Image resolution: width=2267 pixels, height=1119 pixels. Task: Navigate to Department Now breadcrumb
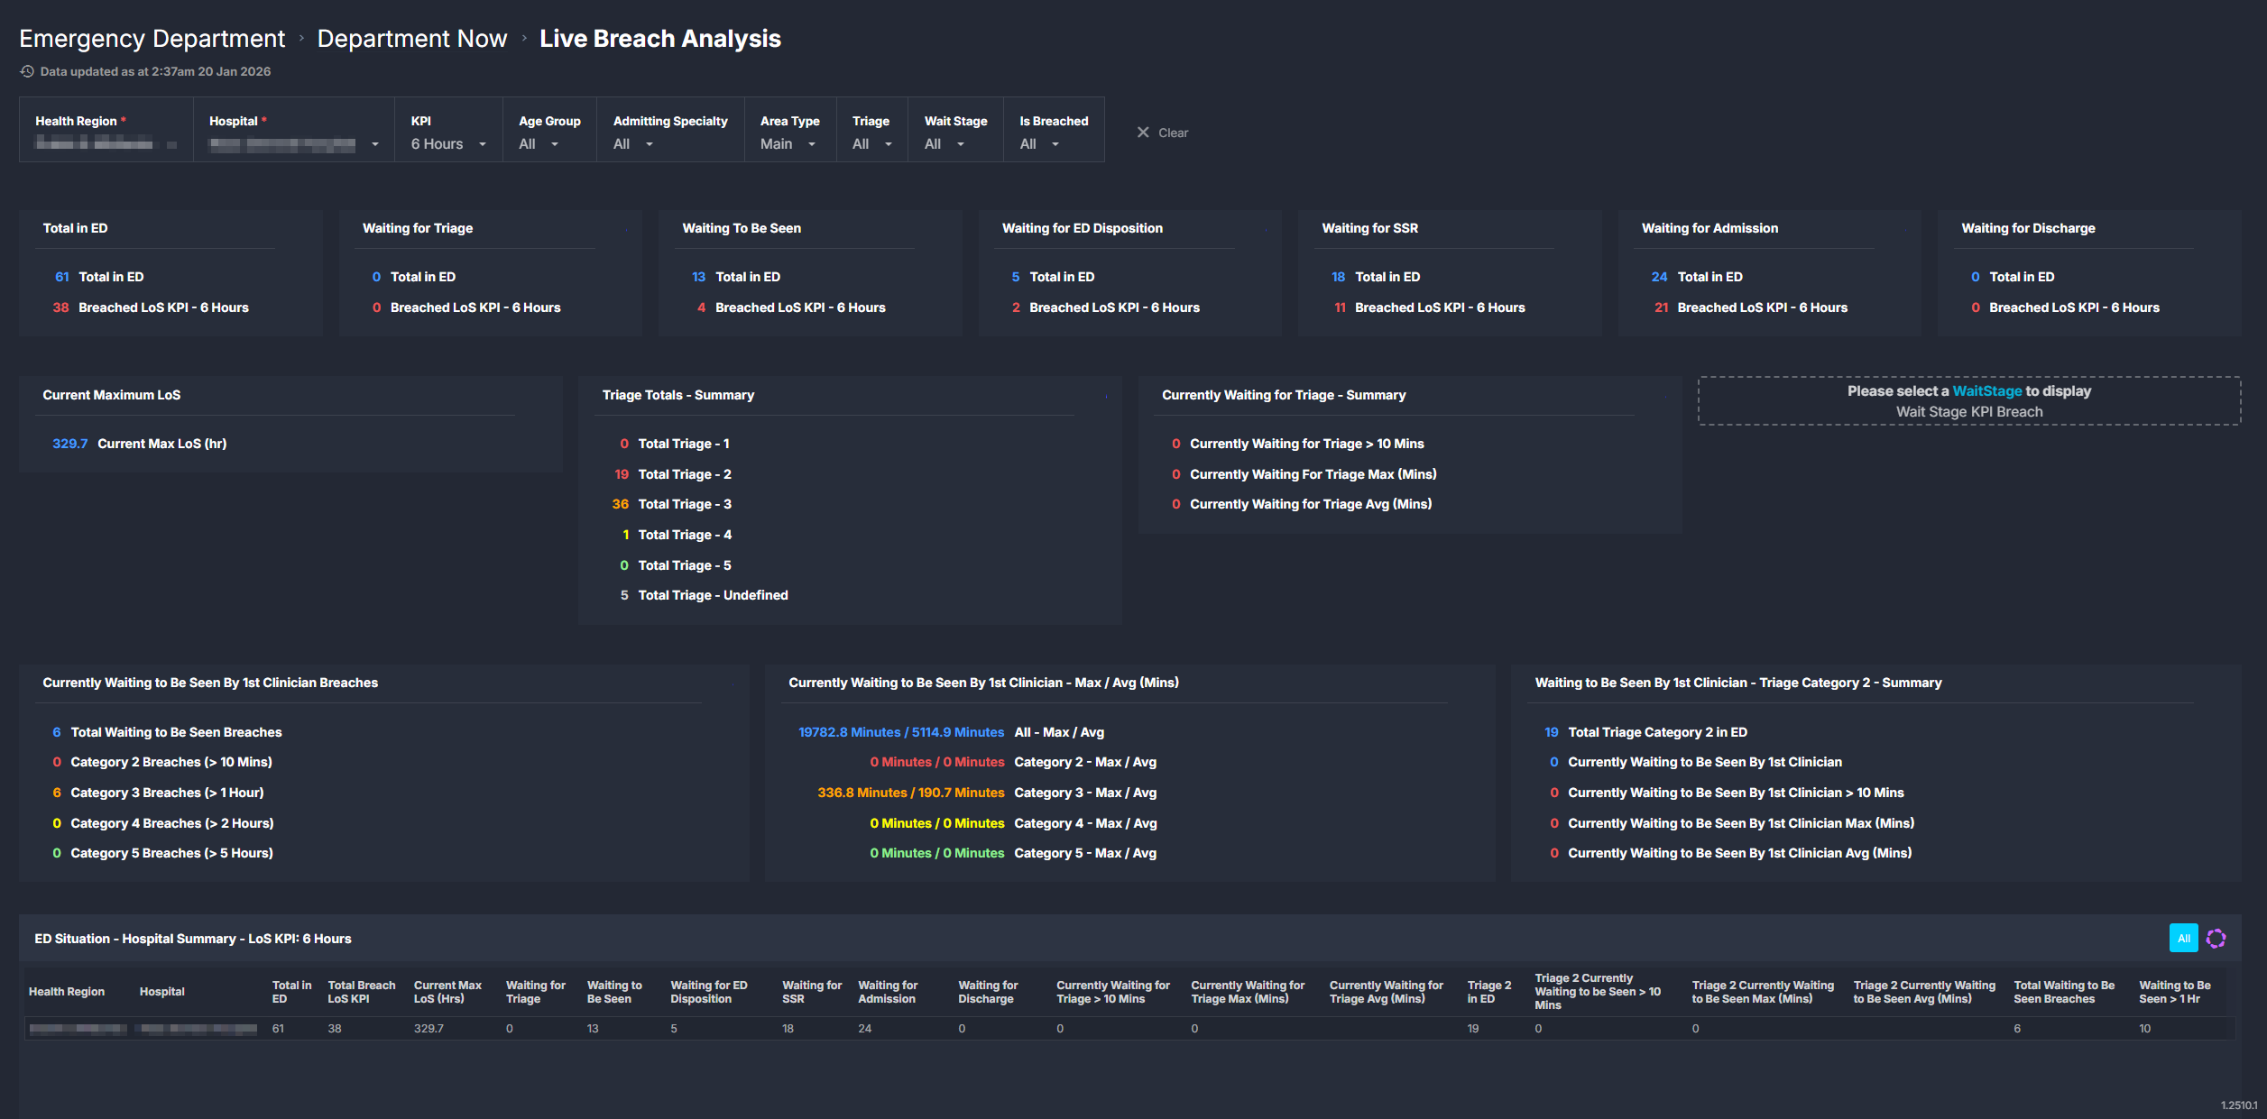click(x=411, y=39)
